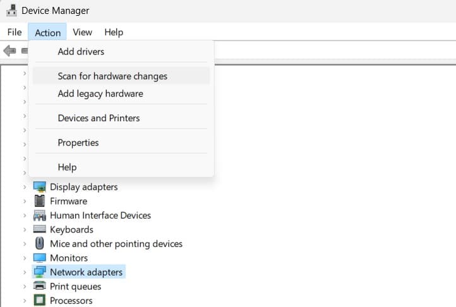Click the Mice and pointing devices icon
The height and width of the screenshot is (307, 456).
(x=40, y=244)
